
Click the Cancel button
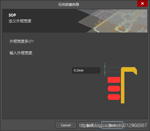(66, 125)
